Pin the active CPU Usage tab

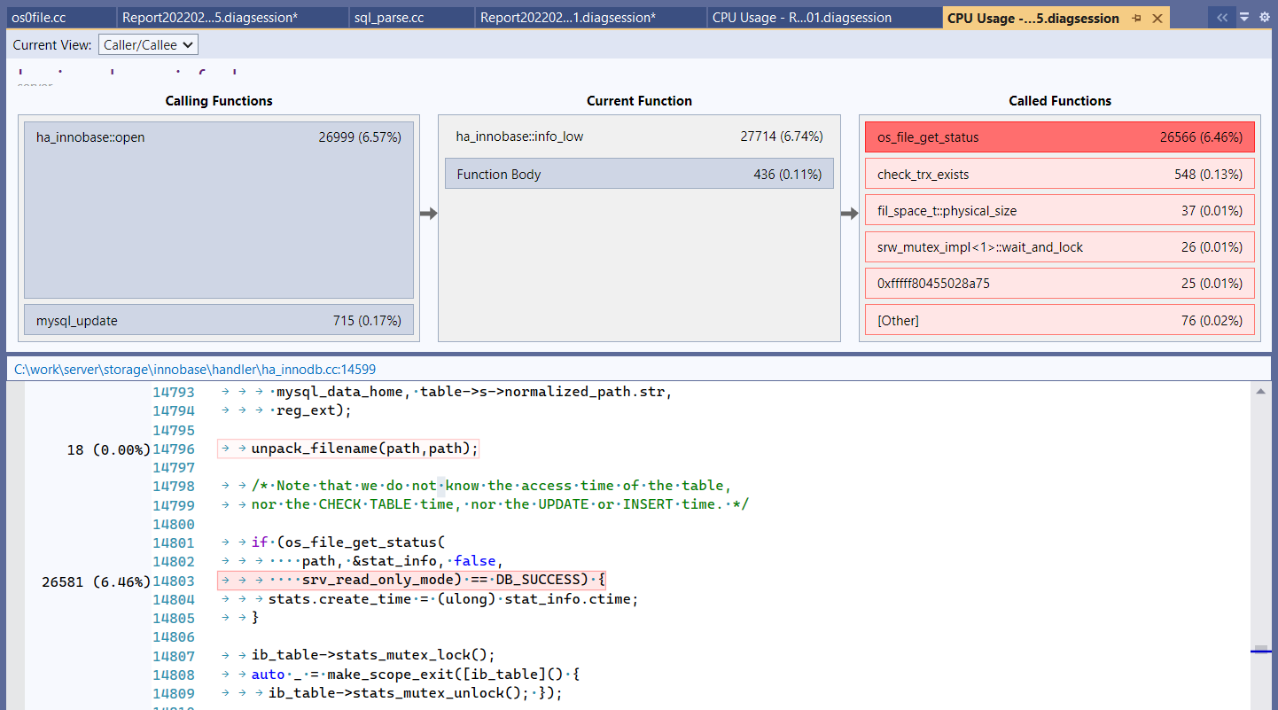click(x=1136, y=19)
